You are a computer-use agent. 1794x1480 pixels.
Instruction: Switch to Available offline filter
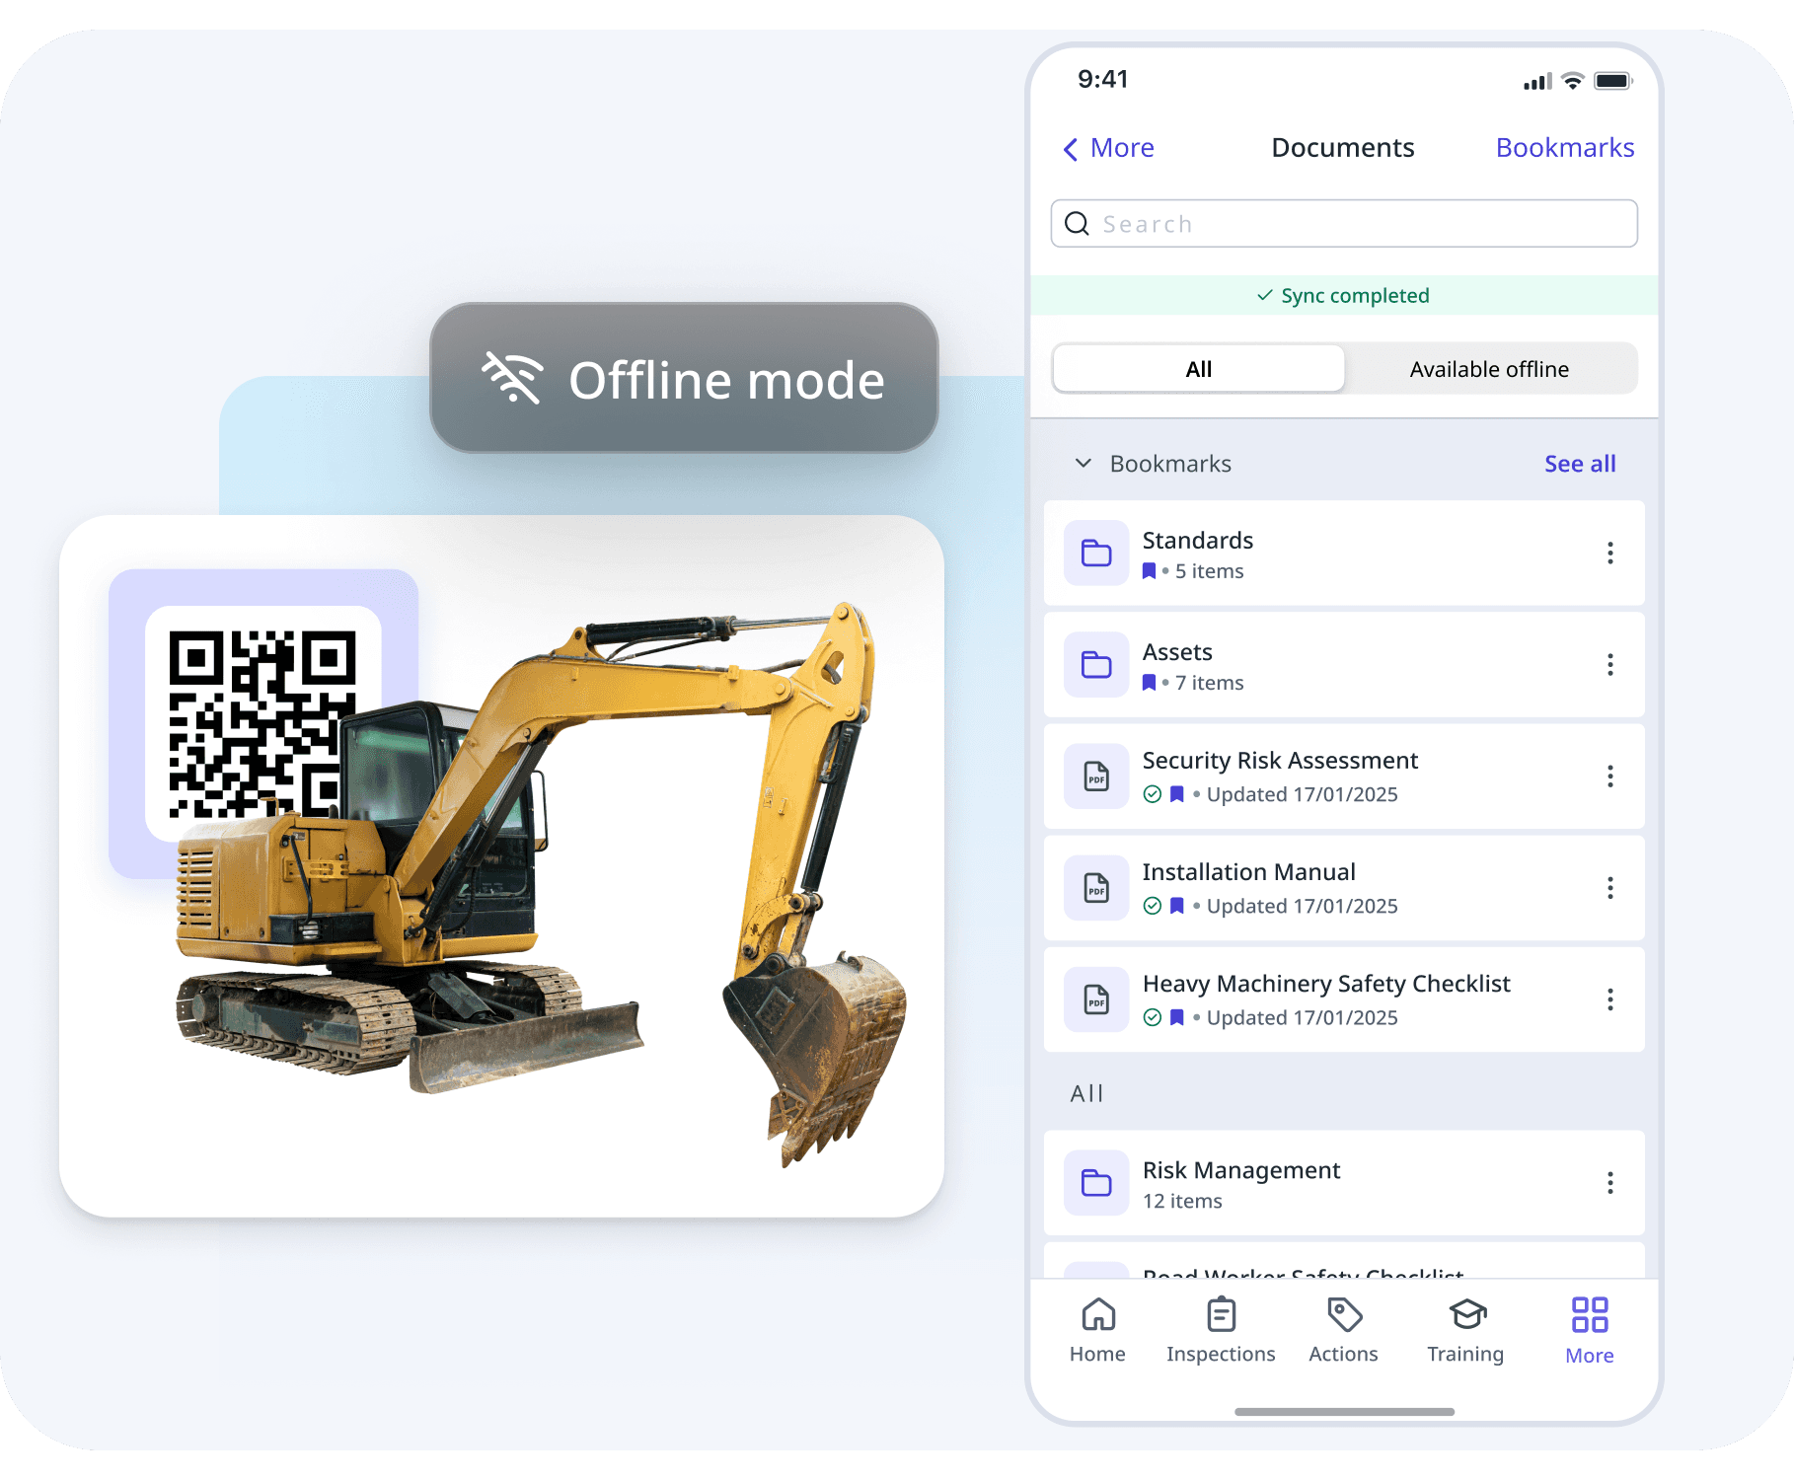[x=1488, y=369]
